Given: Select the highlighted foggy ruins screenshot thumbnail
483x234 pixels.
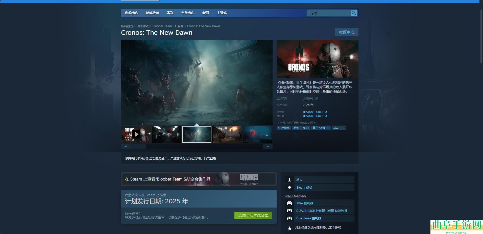Looking at the screenshot, I should click(x=197, y=134).
